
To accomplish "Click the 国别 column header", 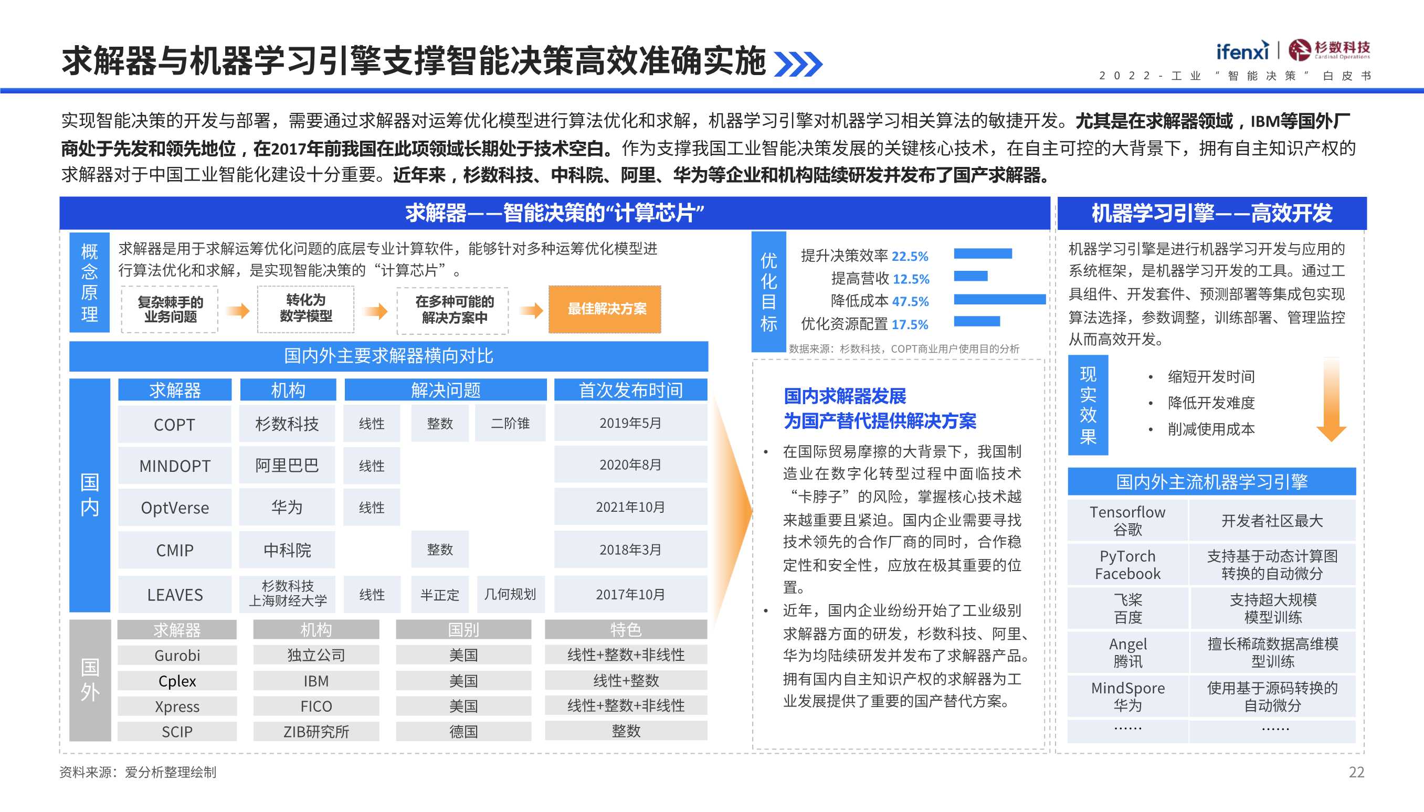I will (463, 630).
